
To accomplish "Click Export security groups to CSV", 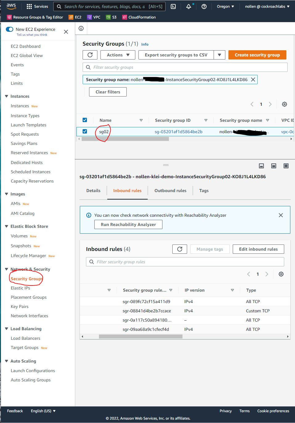I will [x=176, y=55].
